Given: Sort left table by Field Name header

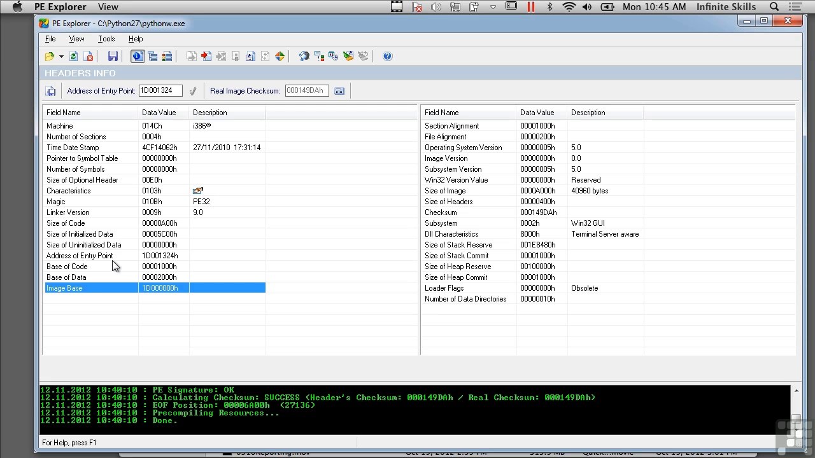Looking at the screenshot, I should [x=90, y=113].
